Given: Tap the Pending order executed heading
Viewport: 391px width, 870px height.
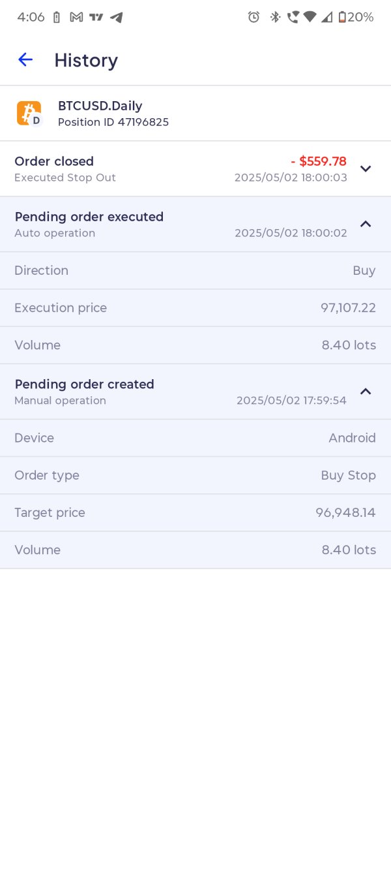Looking at the screenshot, I should pyautogui.click(x=89, y=217).
